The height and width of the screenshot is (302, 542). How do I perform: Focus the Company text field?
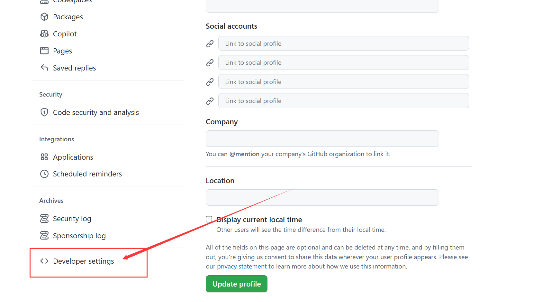(322, 138)
